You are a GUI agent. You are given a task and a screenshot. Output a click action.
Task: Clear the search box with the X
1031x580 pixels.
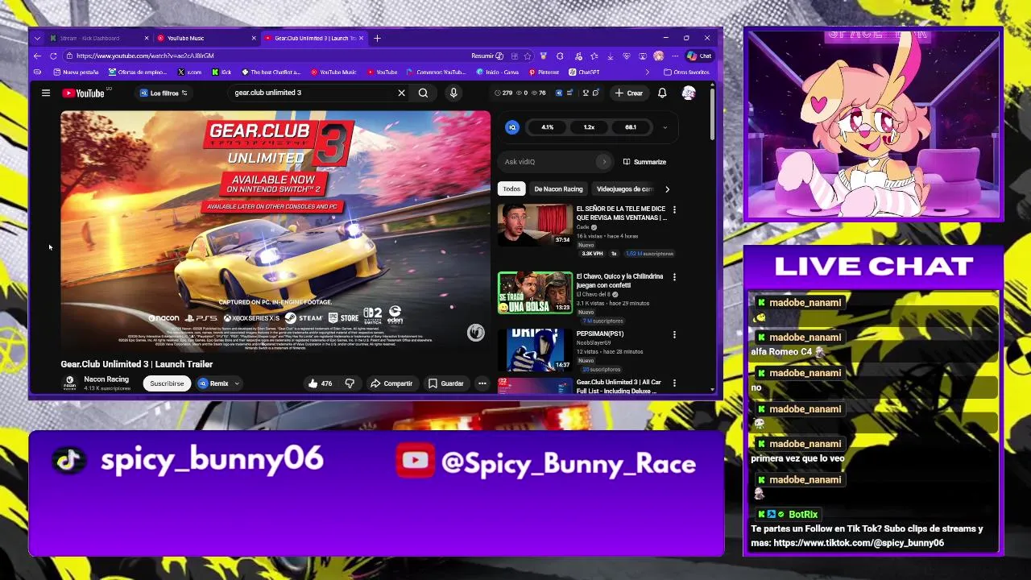pos(401,93)
